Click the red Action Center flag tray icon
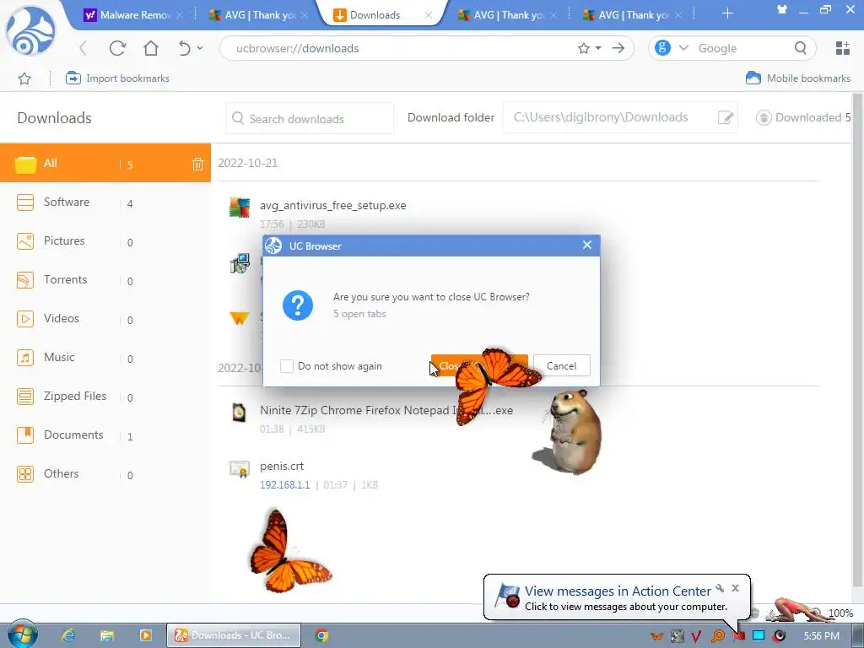Screen dimensions: 864x648 point(739,636)
